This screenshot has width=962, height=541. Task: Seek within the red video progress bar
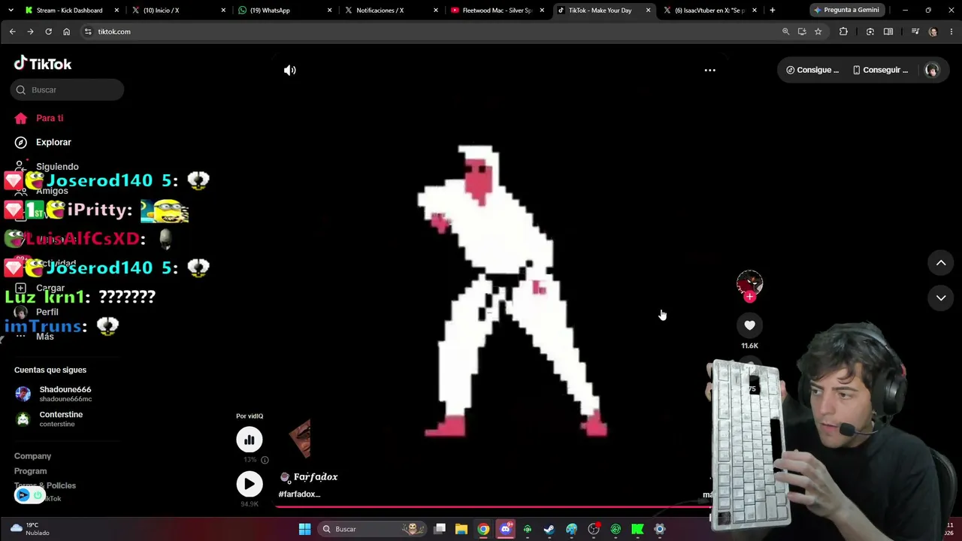tap(492, 506)
